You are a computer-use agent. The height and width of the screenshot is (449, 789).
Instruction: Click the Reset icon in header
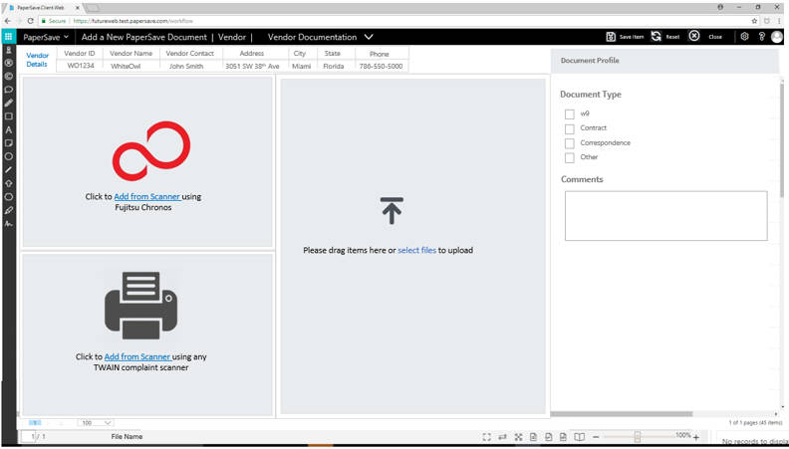point(657,37)
